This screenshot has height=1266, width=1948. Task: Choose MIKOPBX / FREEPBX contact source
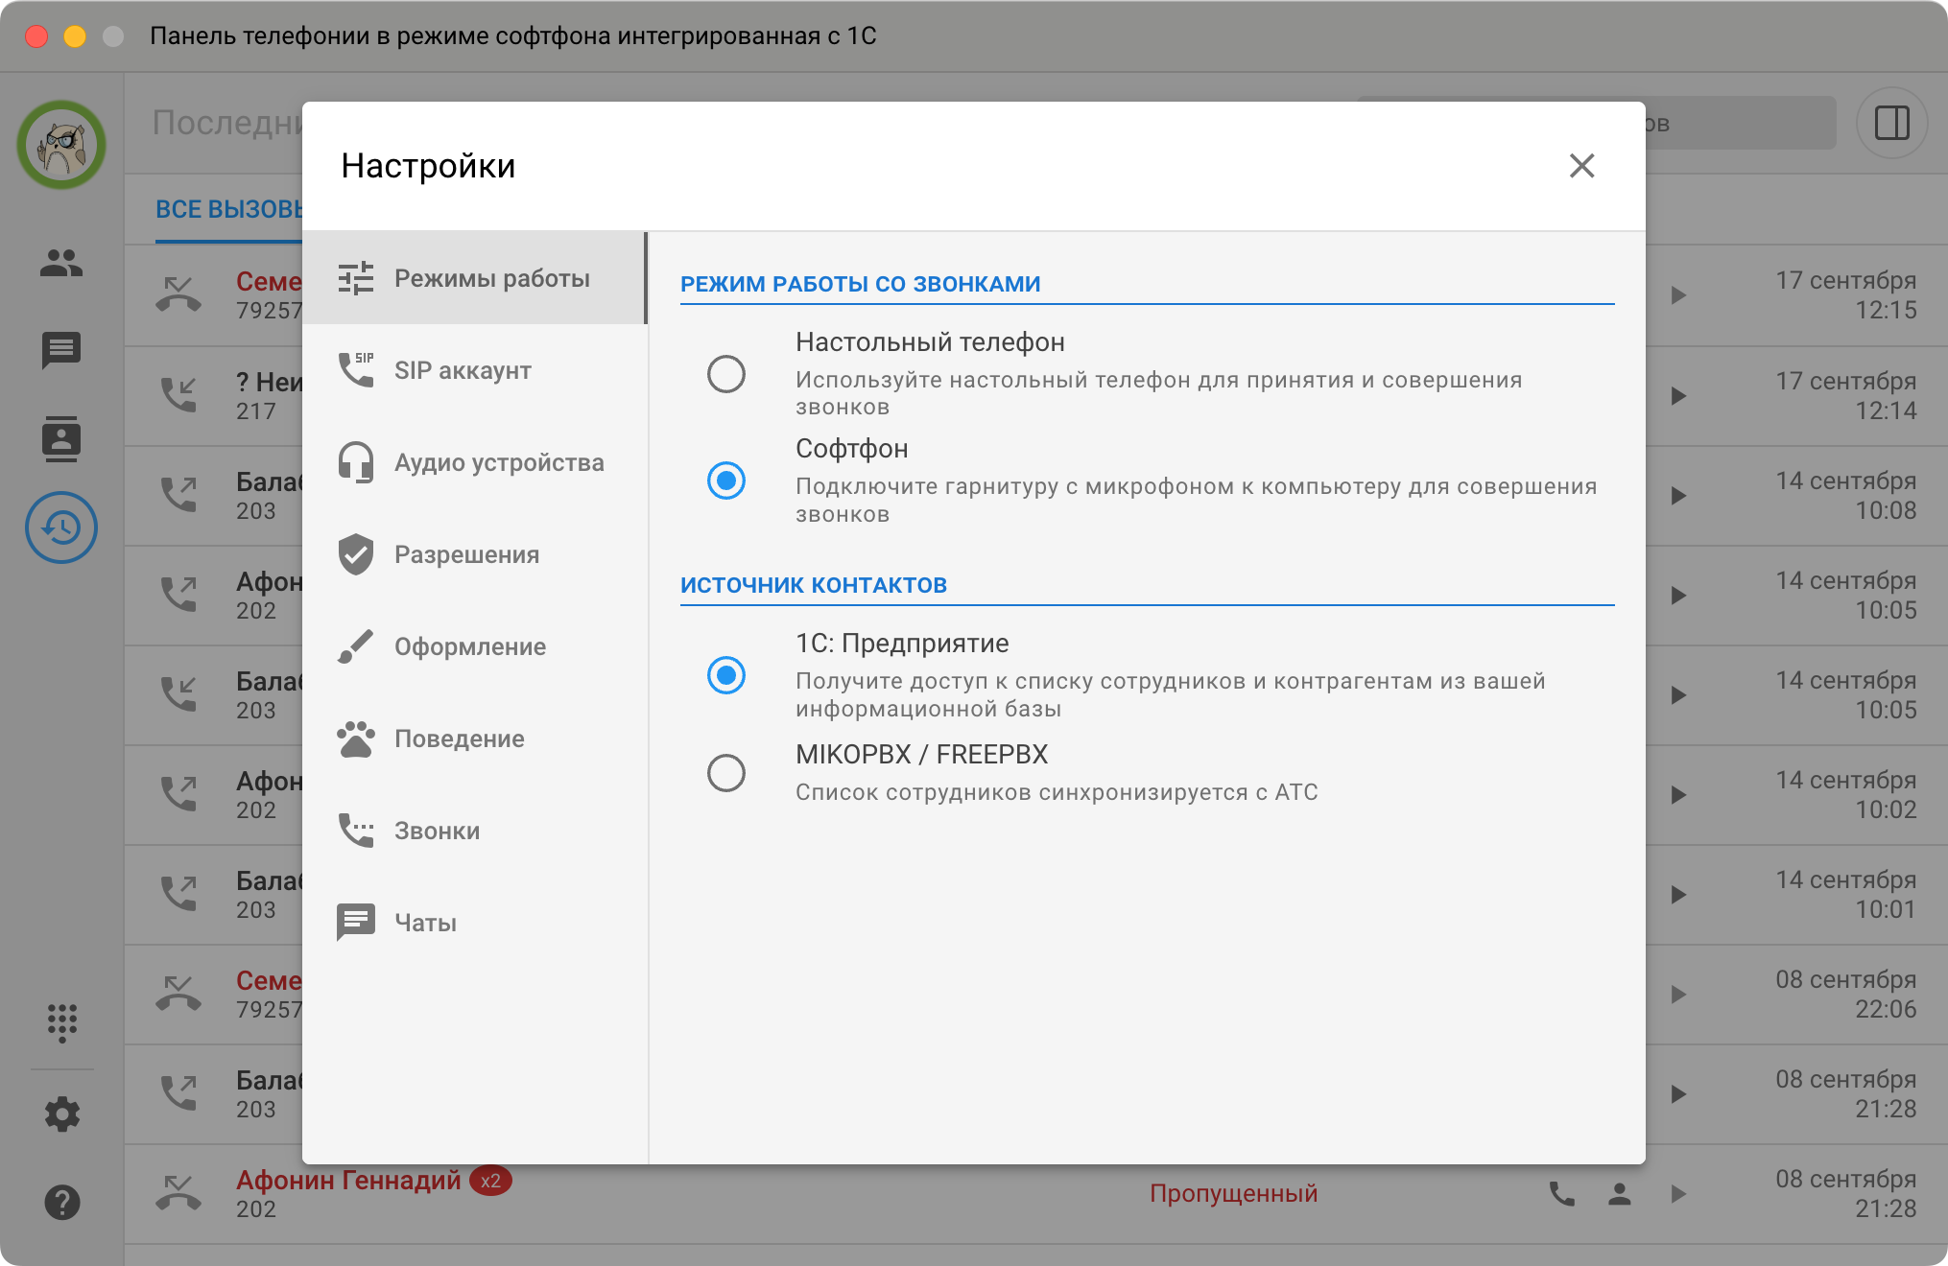(x=726, y=772)
